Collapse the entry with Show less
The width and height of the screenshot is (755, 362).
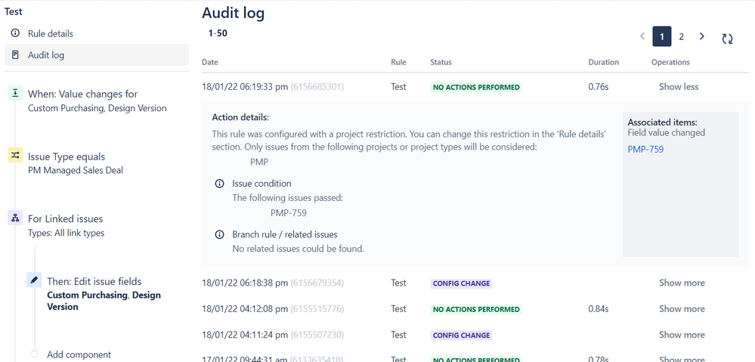click(679, 87)
